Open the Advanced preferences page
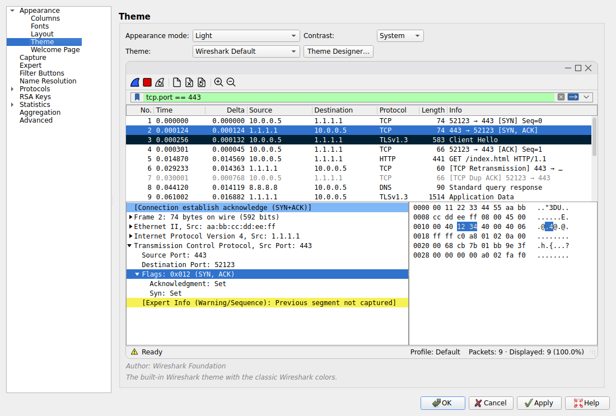616x416 pixels. pos(36,120)
